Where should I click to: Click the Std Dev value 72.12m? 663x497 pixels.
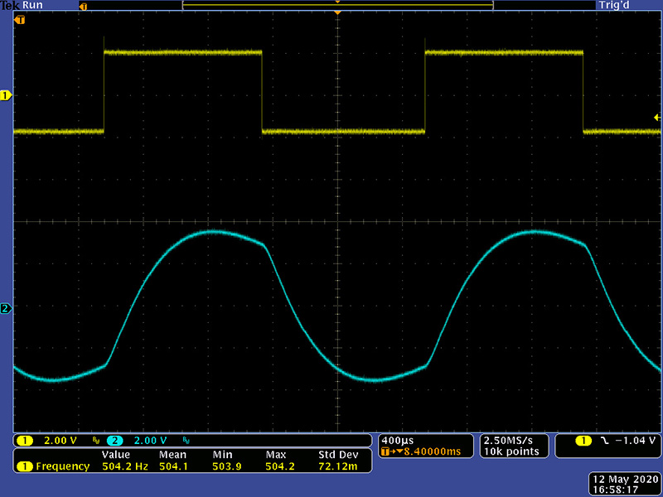coord(337,466)
